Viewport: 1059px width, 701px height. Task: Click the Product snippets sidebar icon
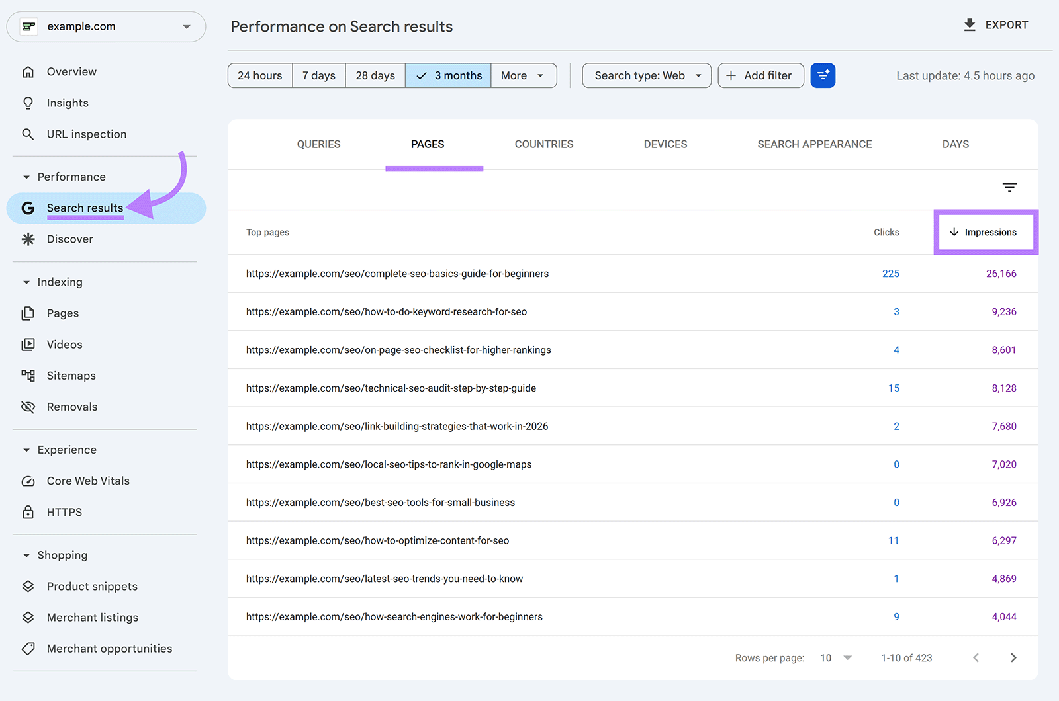coord(28,586)
